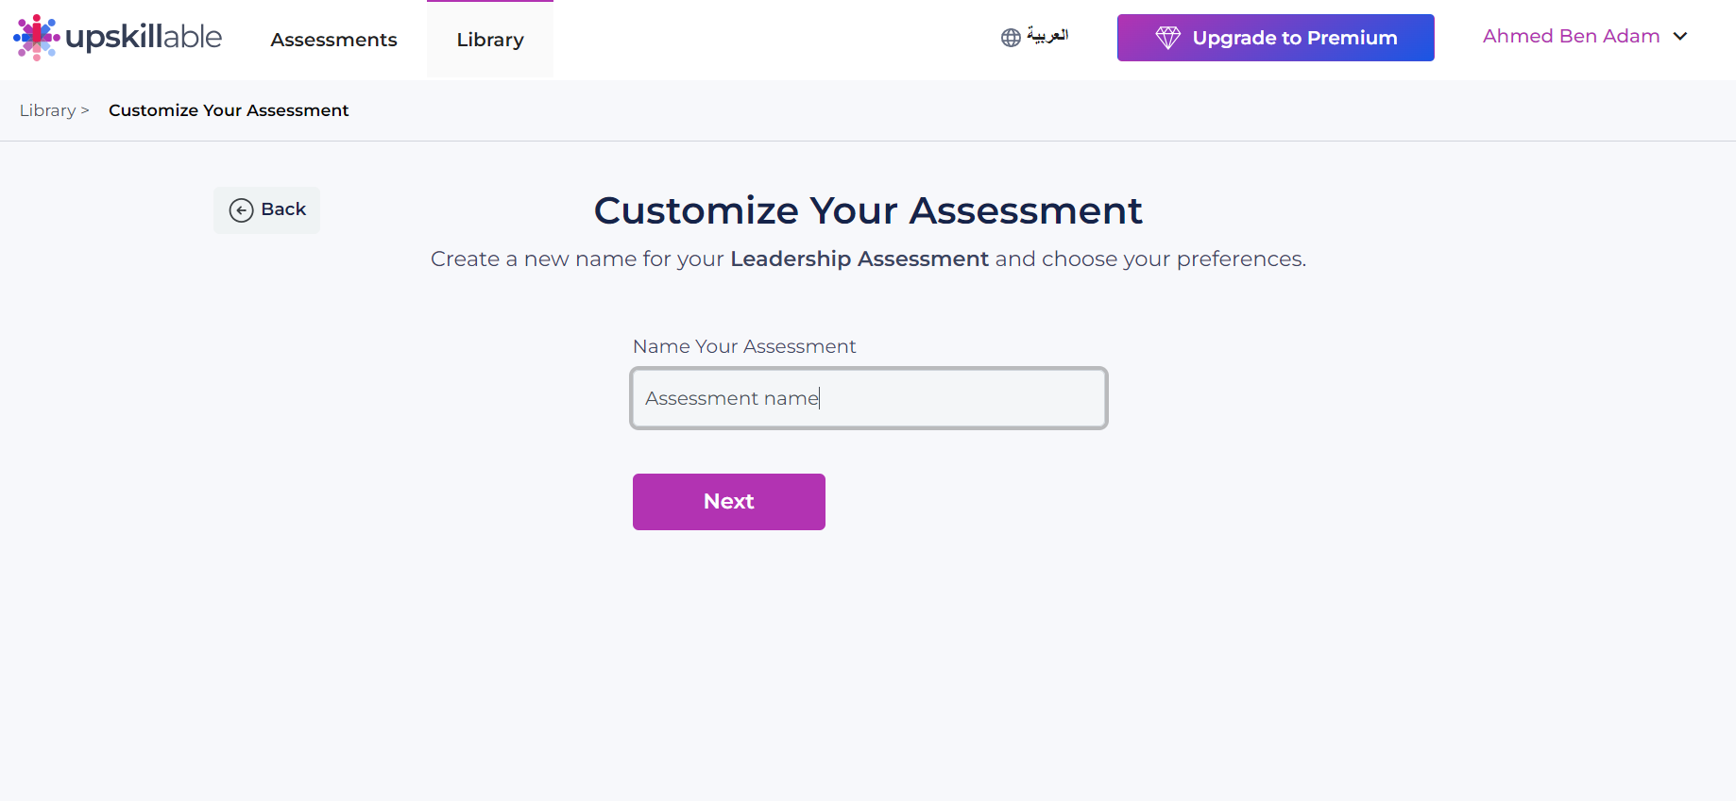The width and height of the screenshot is (1736, 801).
Task: Click the globe language icon
Action: 1012,38
